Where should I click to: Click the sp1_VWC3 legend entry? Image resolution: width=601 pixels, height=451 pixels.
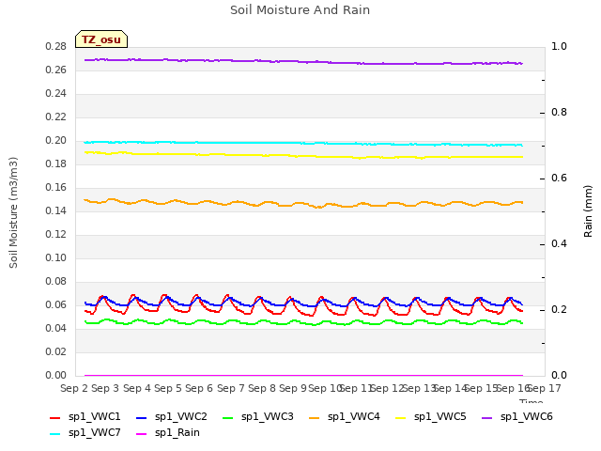[257, 416]
